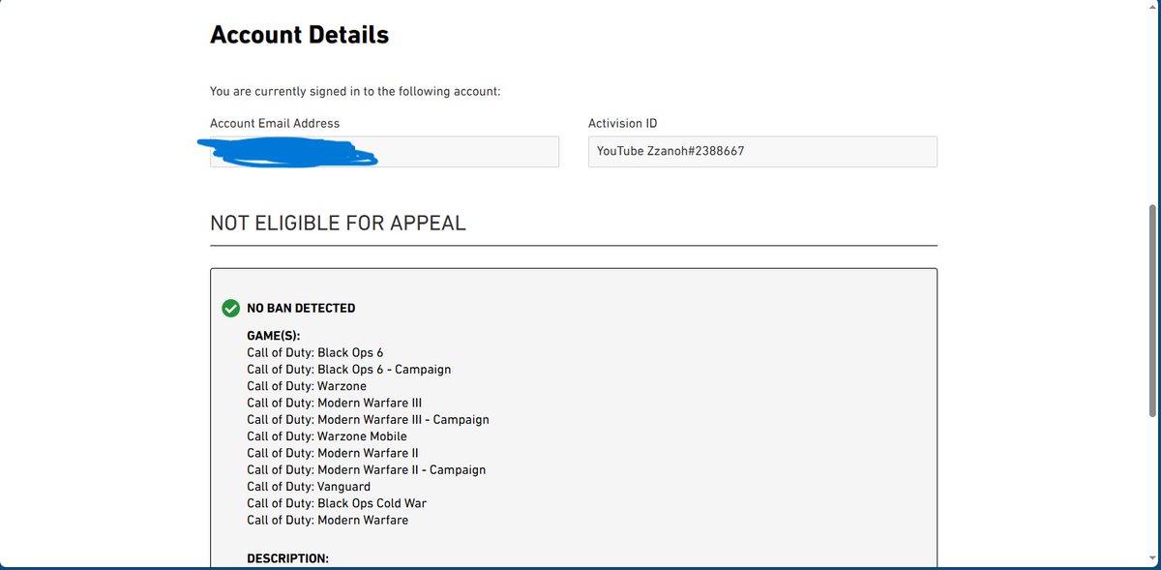Click 'Call of Duty: Black Ops 6' entry
The height and width of the screenshot is (570, 1161).
click(x=315, y=353)
